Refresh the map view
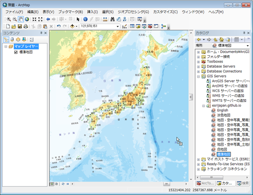This screenshot has height=195, width=253. (x=63, y=184)
